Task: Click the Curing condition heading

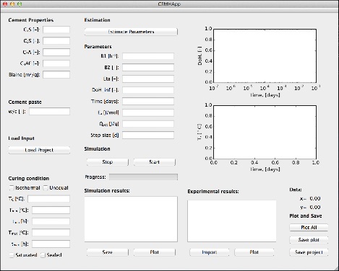Action: coord(29,179)
